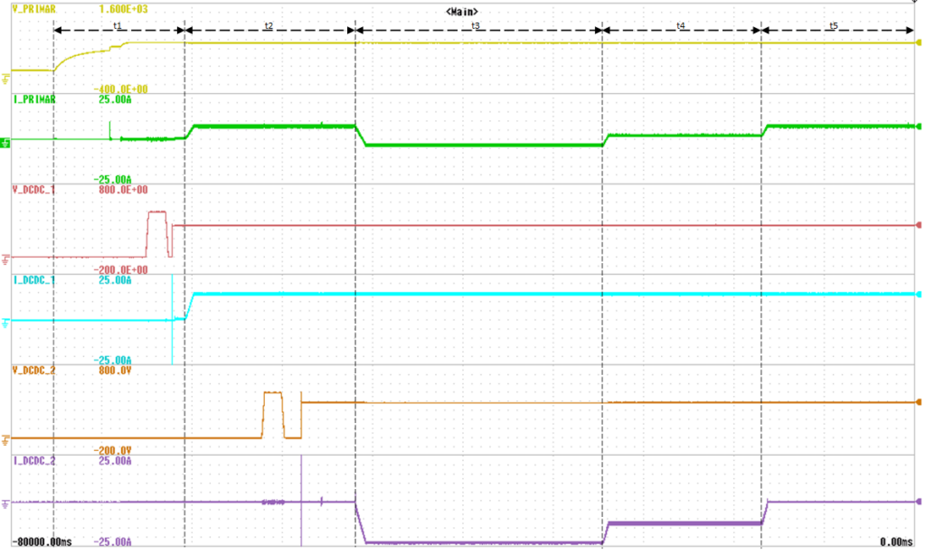Screen dimensions: 926x555
Task: Click the yellow V_PRIMAR ground marker on left
Action: [x=6, y=71]
